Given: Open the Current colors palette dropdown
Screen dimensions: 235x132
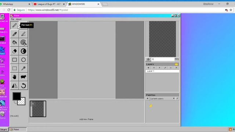Looking at the screenshot, I should pos(162,99).
